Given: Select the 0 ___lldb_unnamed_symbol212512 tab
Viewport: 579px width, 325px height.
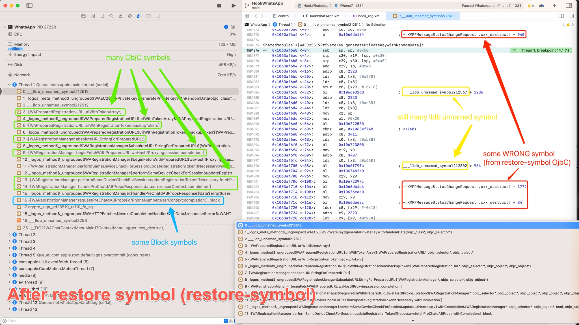Looking at the screenshot, I should tap(423, 16).
